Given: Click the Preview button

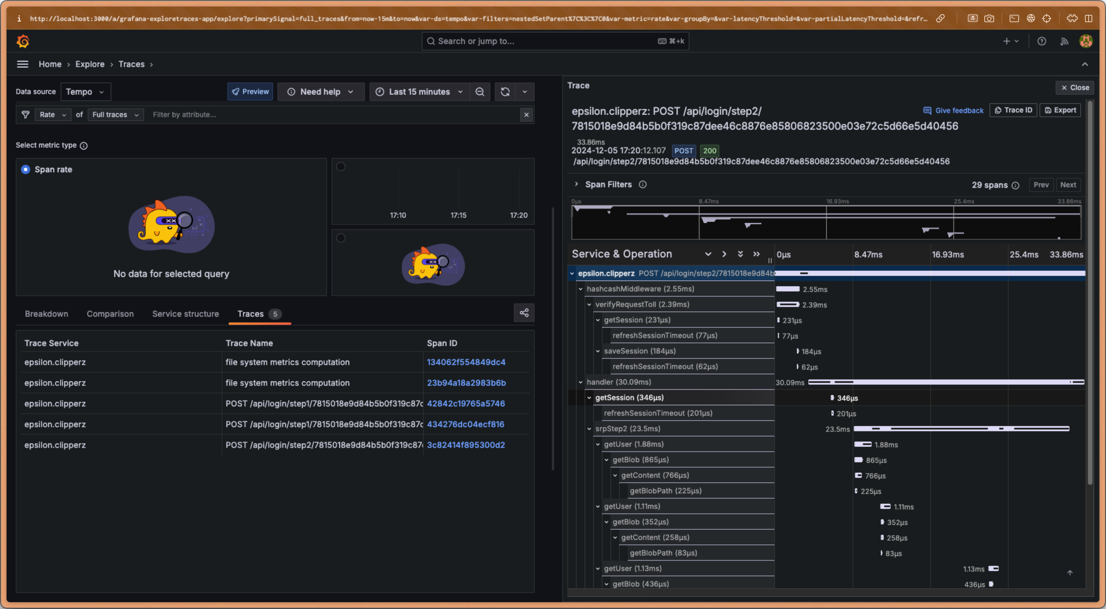Looking at the screenshot, I should pyautogui.click(x=250, y=91).
